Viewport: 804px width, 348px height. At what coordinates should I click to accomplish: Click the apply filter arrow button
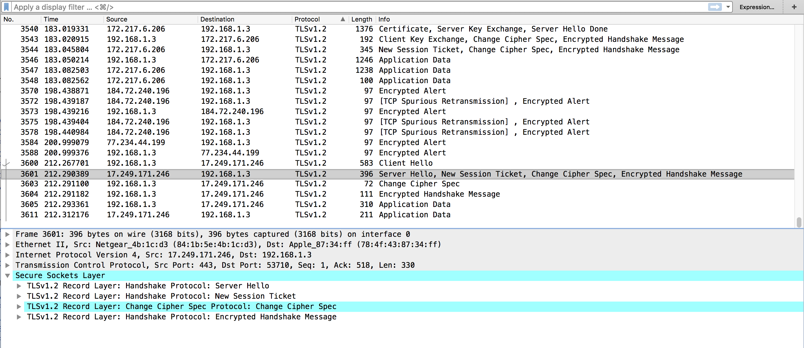tap(714, 7)
